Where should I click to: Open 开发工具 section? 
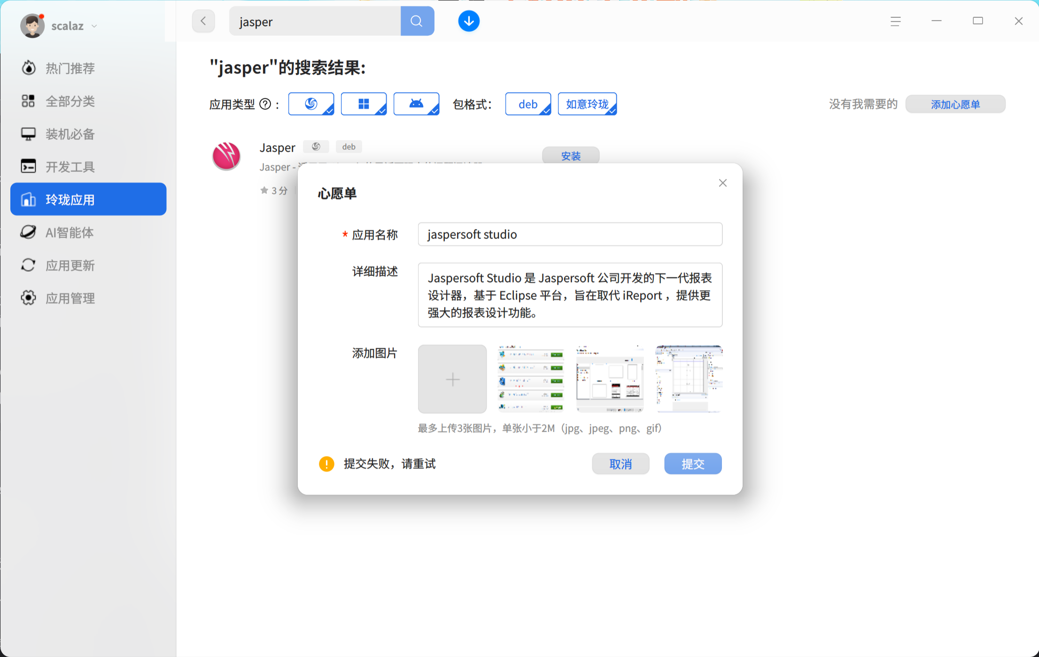(88, 167)
